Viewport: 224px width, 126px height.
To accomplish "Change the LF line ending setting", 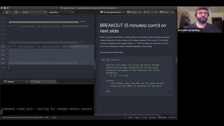I will pos(125,118).
